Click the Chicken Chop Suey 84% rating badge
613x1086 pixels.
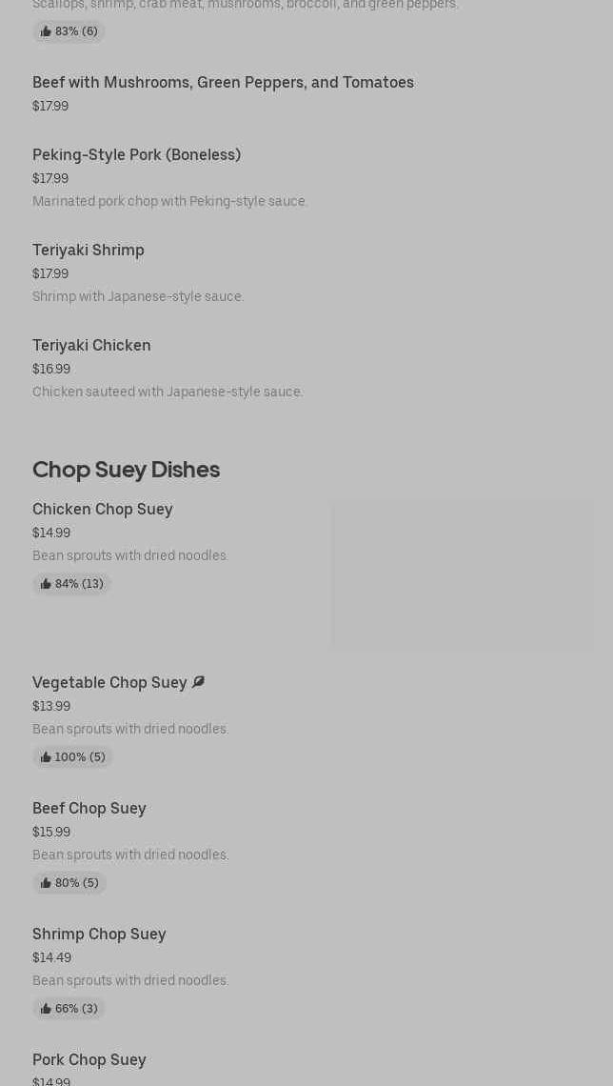coord(71,584)
